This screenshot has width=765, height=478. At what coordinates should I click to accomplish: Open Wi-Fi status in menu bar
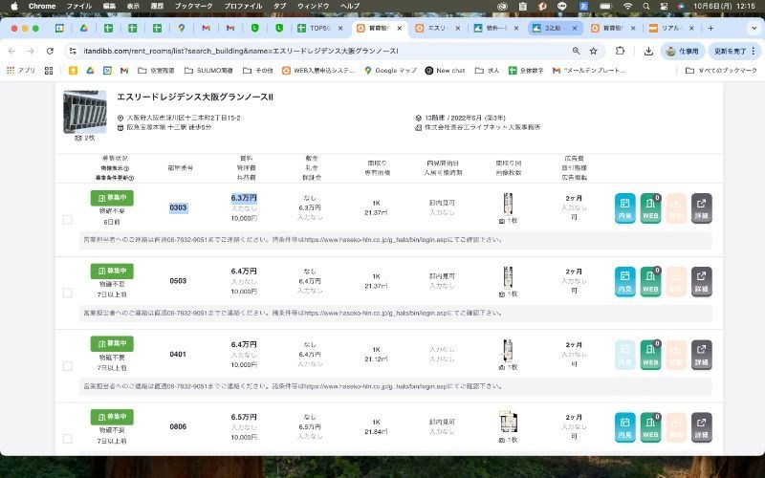[x=628, y=7]
